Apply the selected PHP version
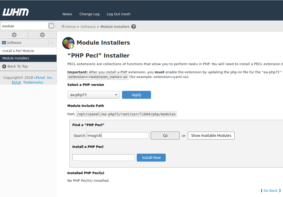283x197 pixels. coord(136,95)
